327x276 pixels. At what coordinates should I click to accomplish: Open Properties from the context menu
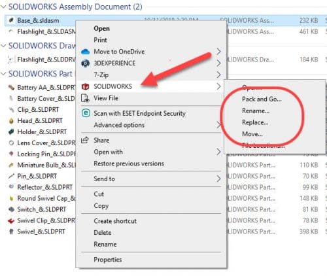tap(108, 260)
